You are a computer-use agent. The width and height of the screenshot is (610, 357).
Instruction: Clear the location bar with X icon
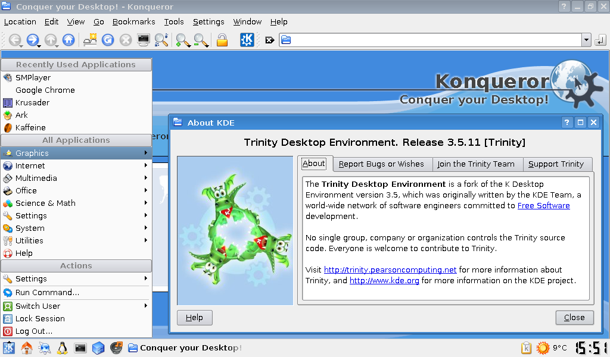270,40
